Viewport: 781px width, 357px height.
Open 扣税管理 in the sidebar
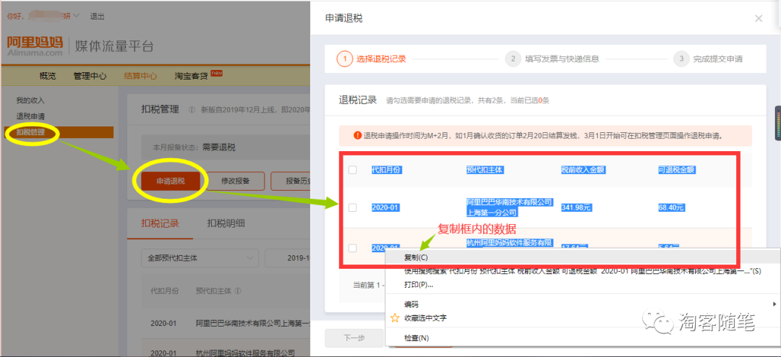pyautogui.click(x=30, y=132)
